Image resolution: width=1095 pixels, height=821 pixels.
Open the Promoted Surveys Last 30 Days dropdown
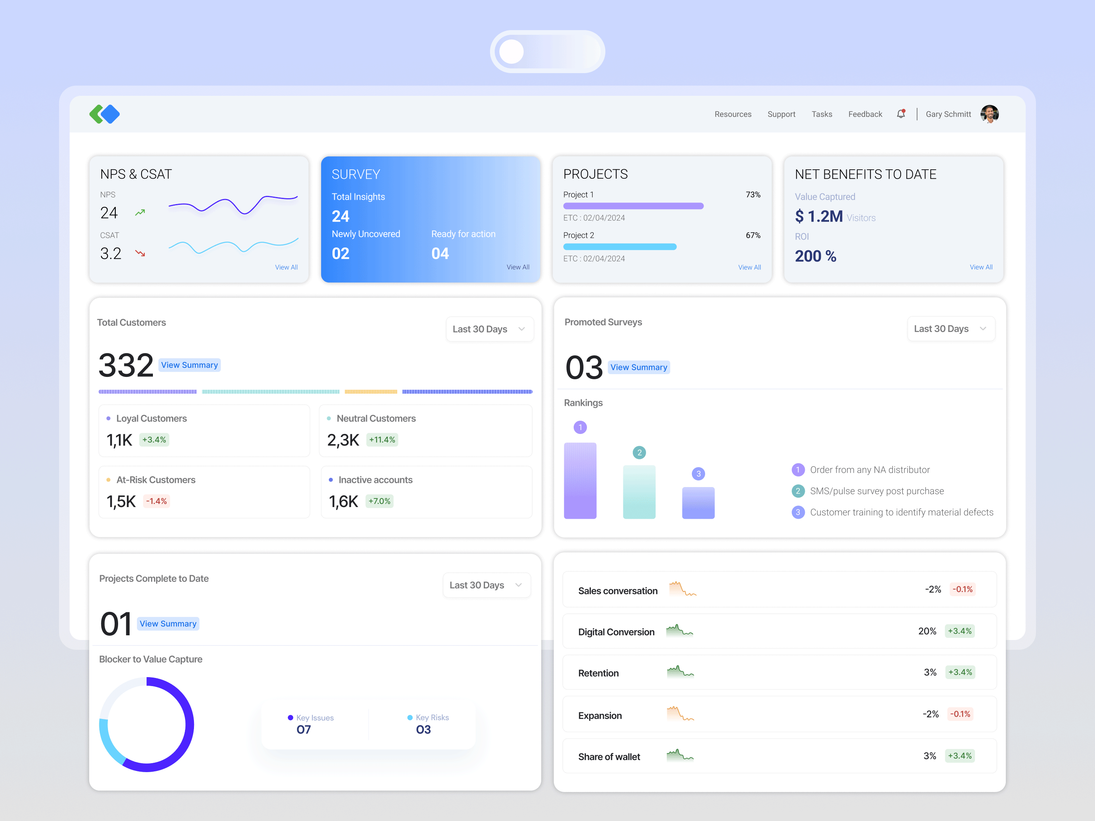point(951,329)
